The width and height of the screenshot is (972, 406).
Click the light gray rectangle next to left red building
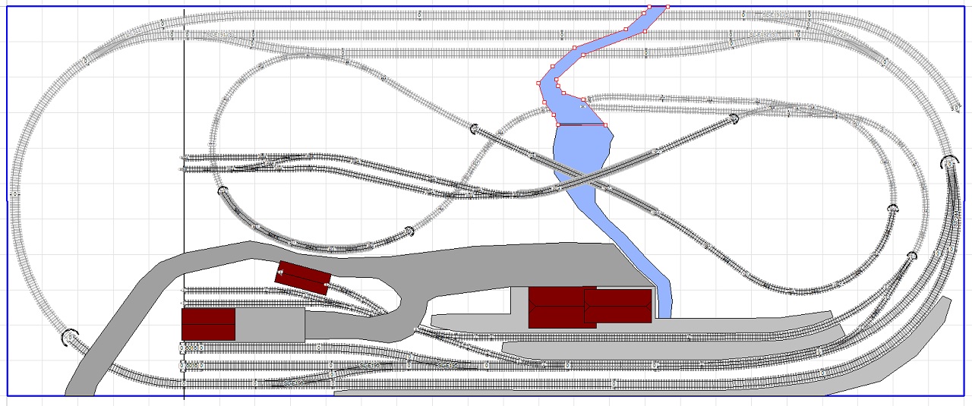coord(270,324)
